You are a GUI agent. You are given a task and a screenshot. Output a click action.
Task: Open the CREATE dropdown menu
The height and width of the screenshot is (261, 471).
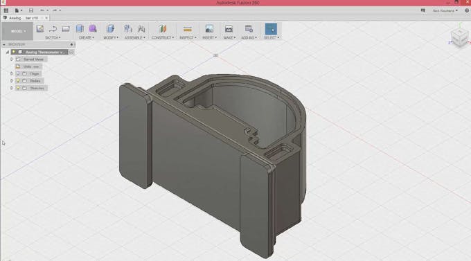(x=87, y=37)
